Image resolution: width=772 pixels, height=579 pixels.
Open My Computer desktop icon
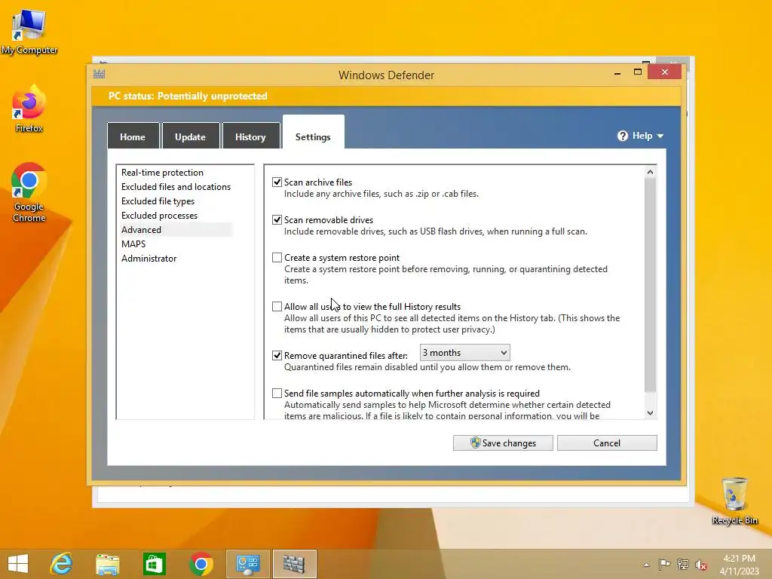coord(29,32)
